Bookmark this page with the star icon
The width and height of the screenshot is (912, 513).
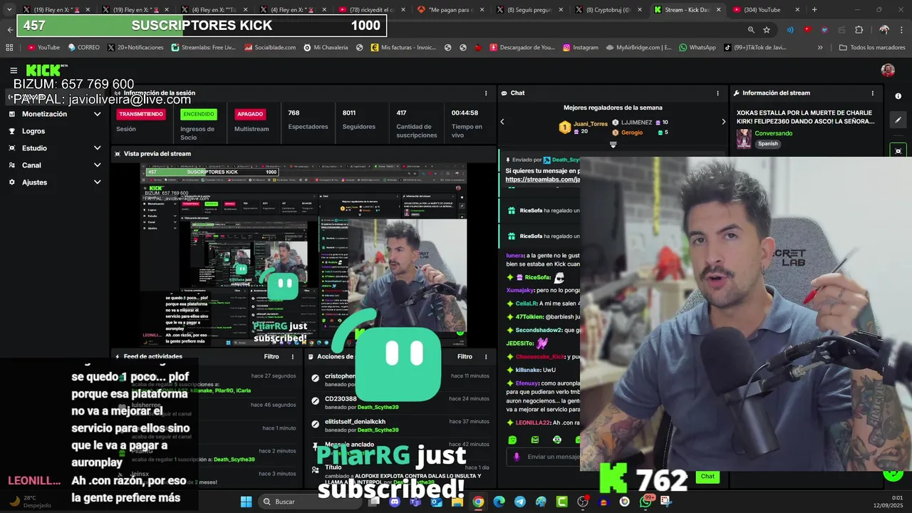pos(767,30)
